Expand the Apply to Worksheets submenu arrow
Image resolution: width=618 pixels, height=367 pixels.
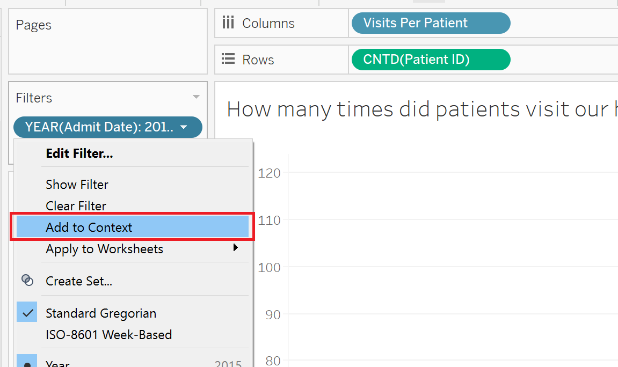[x=235, y=248]
